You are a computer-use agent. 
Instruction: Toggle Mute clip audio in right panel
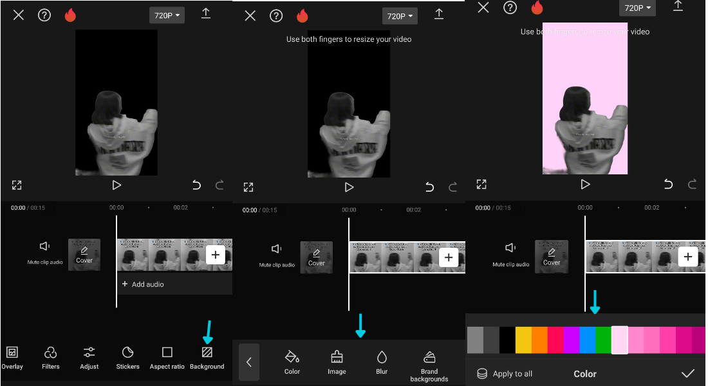tap(510, 255)
